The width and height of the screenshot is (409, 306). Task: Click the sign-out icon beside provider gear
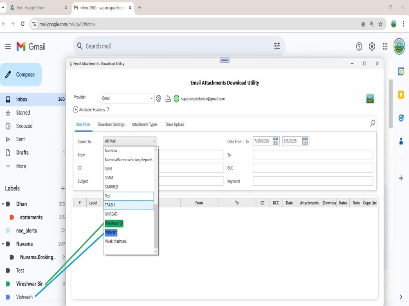point(168,99)
